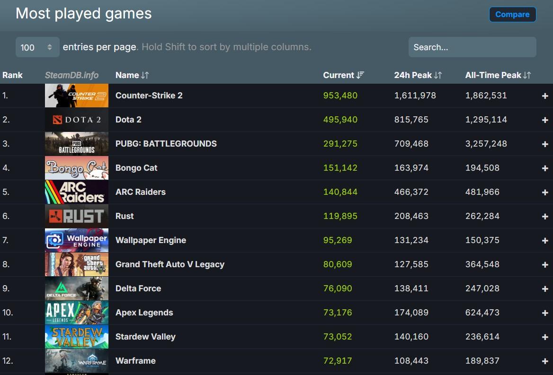Sort by All-Time Peak column
The image size is (553, 375).
[x=498, y=75]
